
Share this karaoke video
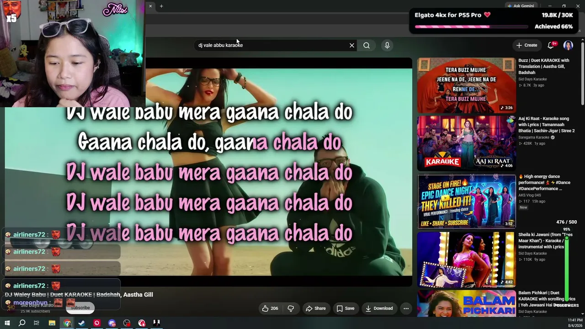(316, 308)
